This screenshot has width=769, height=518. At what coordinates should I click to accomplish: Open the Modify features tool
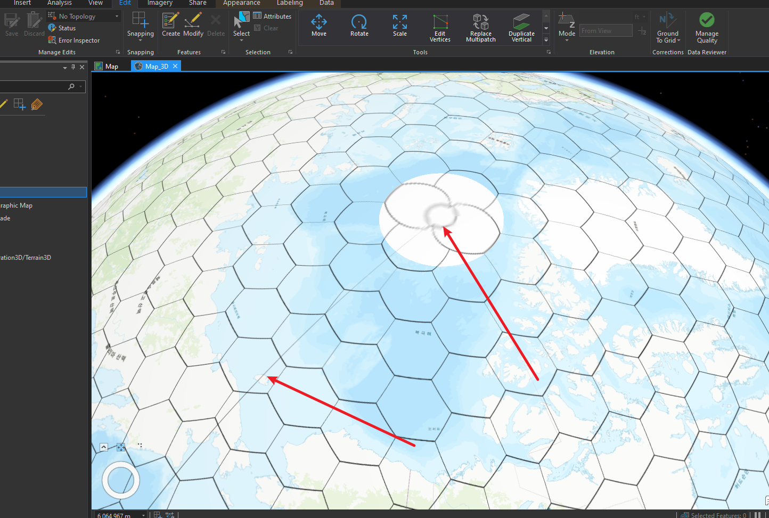click(193, 24)
